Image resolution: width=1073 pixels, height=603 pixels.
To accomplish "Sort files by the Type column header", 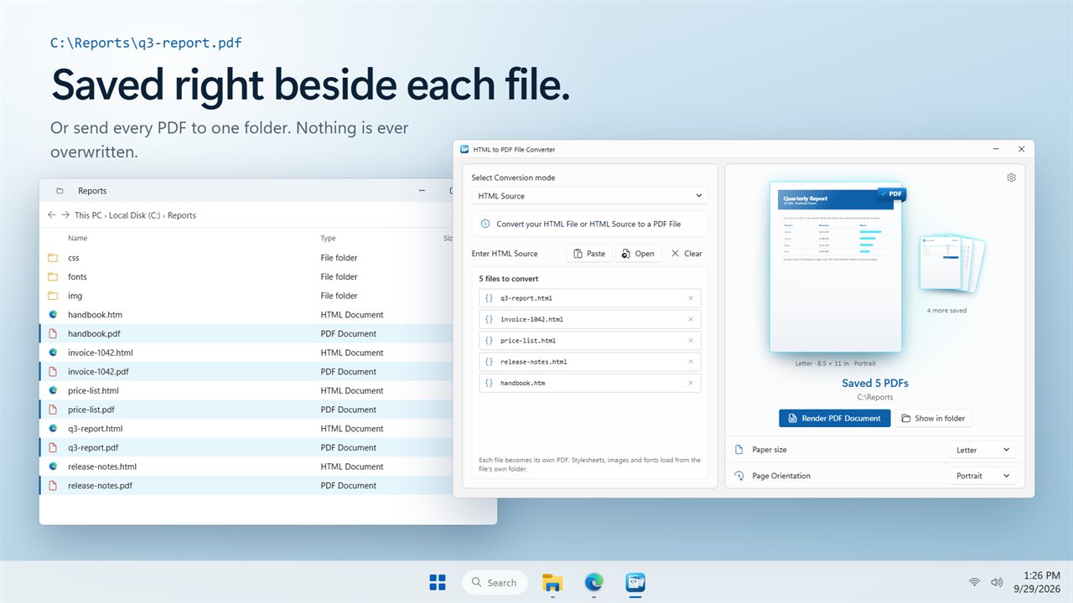I will tap(329, 239).
